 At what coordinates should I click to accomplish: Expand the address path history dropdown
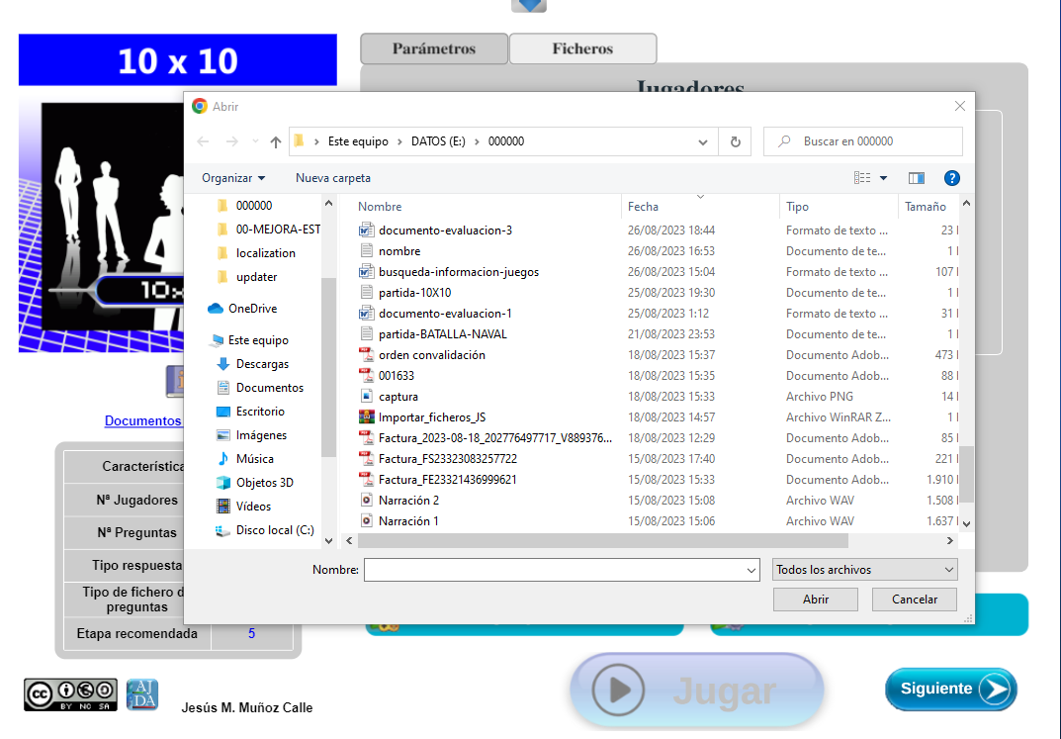point(703,141)
